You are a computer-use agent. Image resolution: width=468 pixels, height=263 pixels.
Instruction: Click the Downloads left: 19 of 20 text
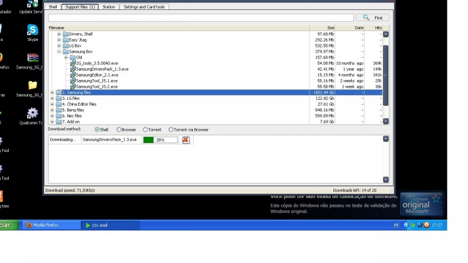[355, 191]
